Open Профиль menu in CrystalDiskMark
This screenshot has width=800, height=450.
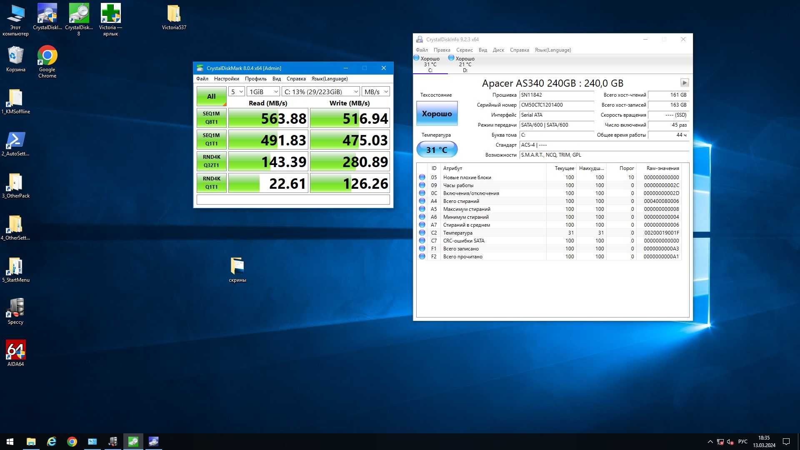pyautogui.click(x=255, y=79)
